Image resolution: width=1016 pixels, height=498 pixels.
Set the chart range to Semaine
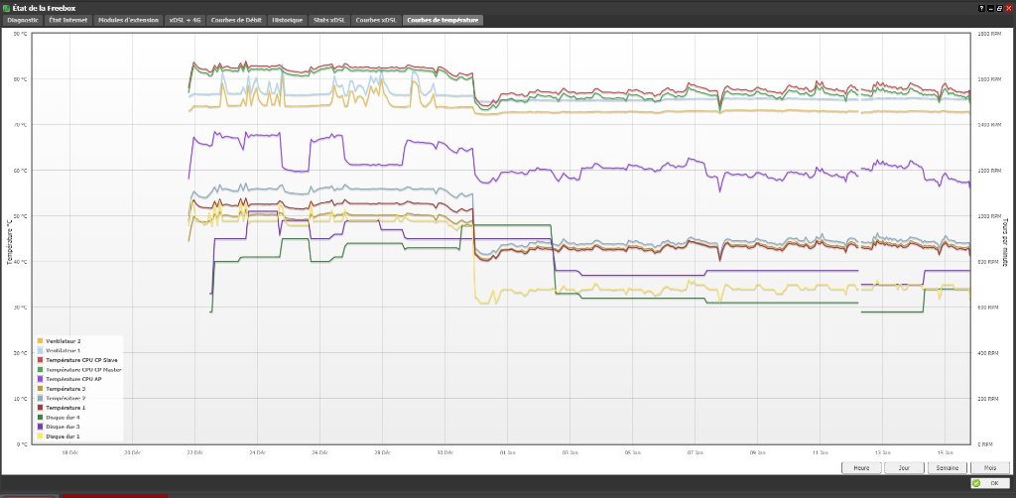[948, 467]
